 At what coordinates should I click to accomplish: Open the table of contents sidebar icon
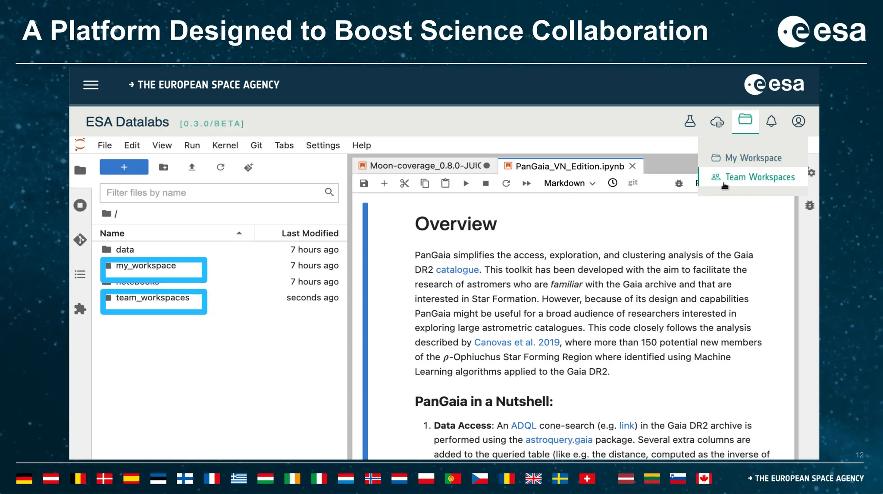pos(80,274)
